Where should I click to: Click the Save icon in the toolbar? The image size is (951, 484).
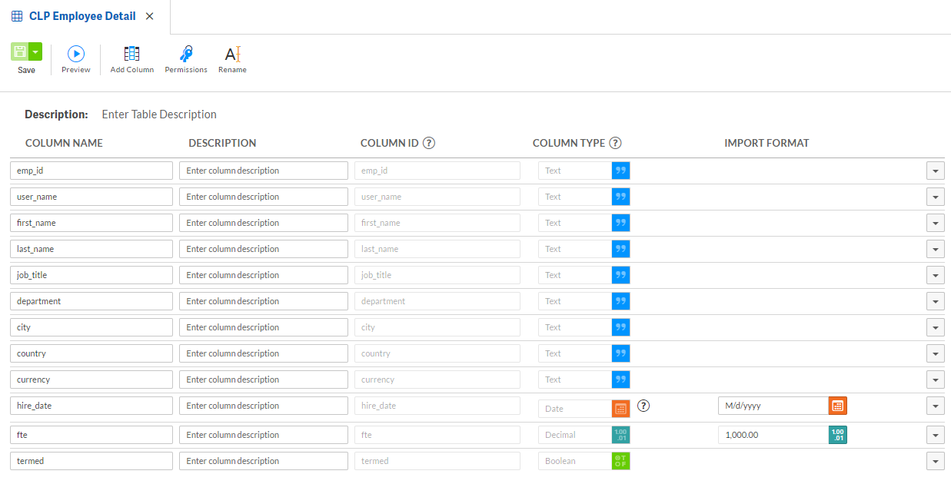(x=20, y=52)
